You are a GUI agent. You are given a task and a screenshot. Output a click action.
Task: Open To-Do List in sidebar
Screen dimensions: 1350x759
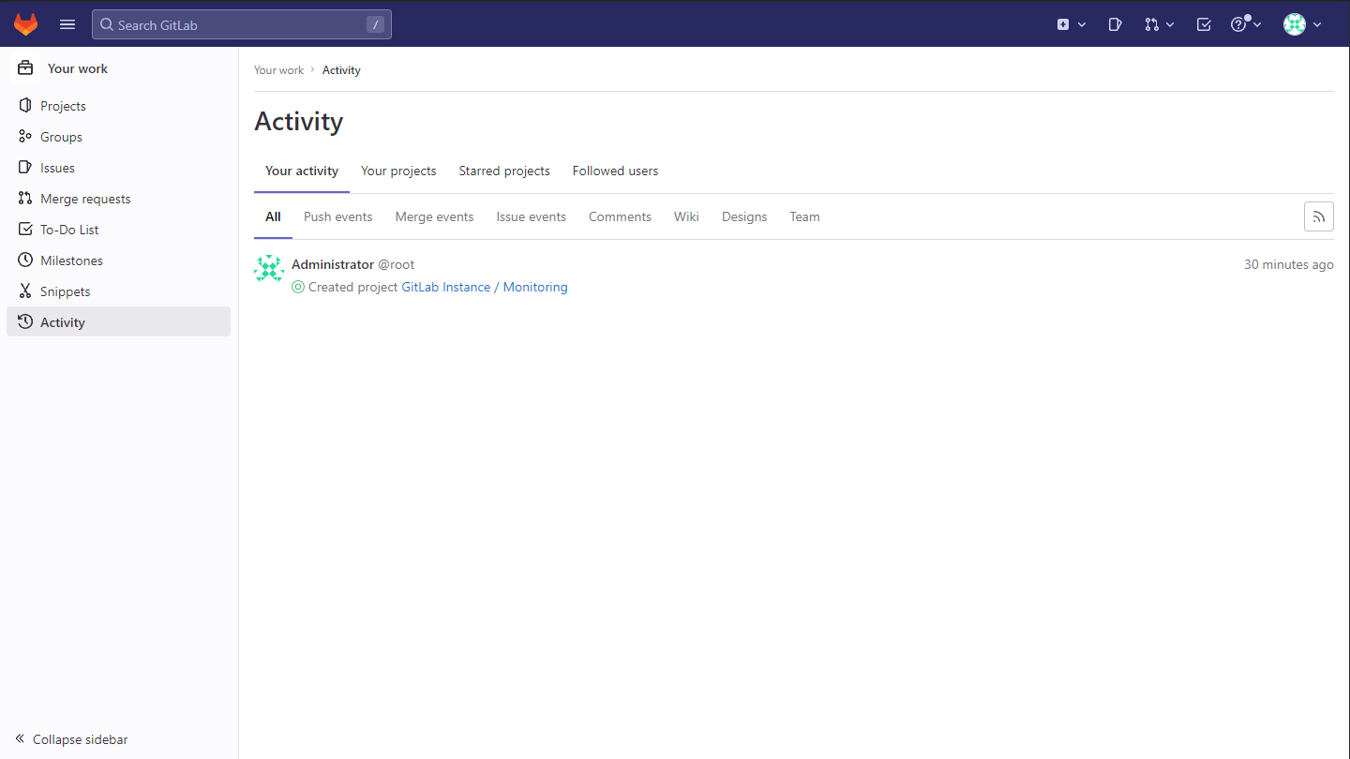tap(118, 230)
